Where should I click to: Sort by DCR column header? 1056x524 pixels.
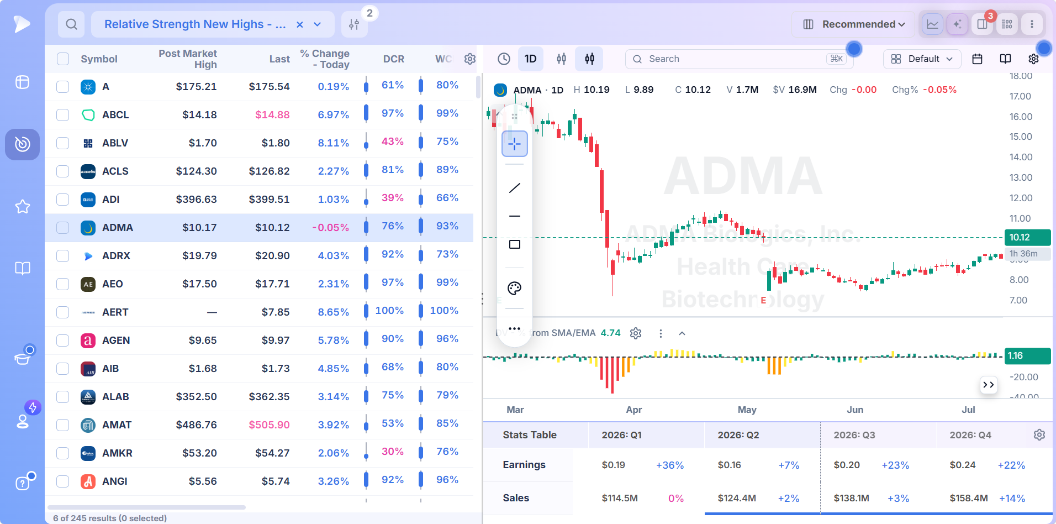pyautogui.click(x=393, y=59)
